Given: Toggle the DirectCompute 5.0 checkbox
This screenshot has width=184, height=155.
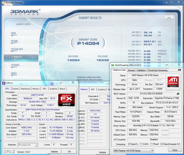Looking at the screenshot, I should pos(162,144).
